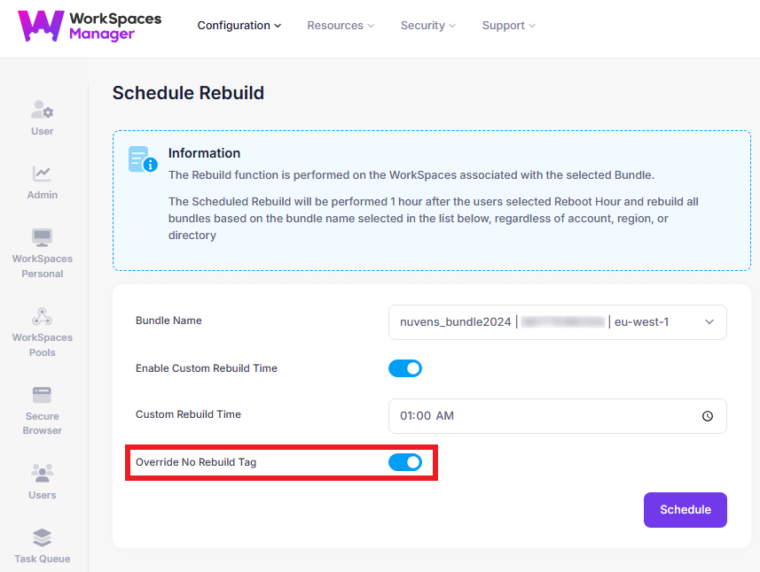The width and height of the screenshot is (760, 572).
Task: Open the Admin chart icon
Action: (43, 174)
